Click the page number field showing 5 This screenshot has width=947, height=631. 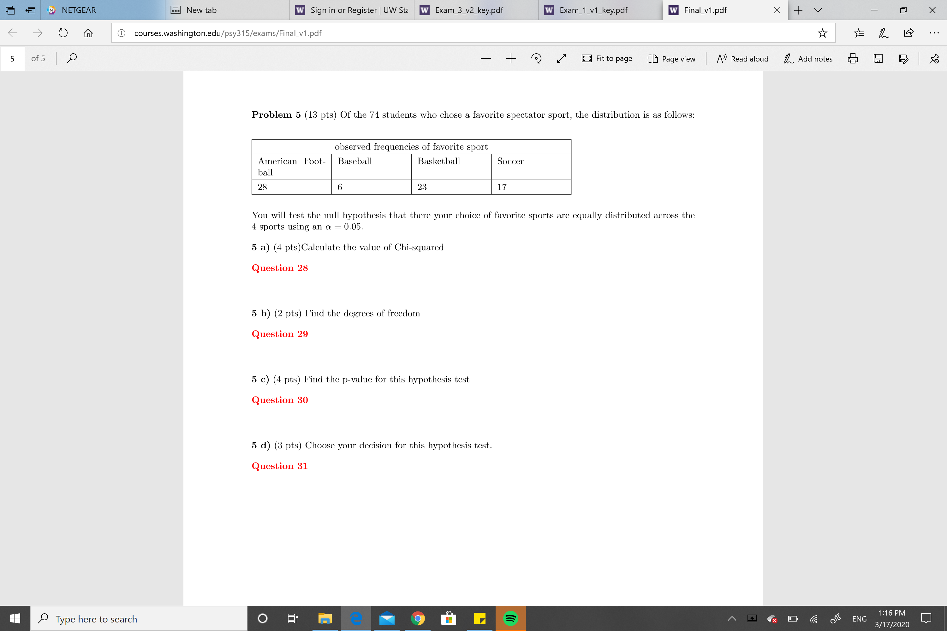click(x=13, y=58)
